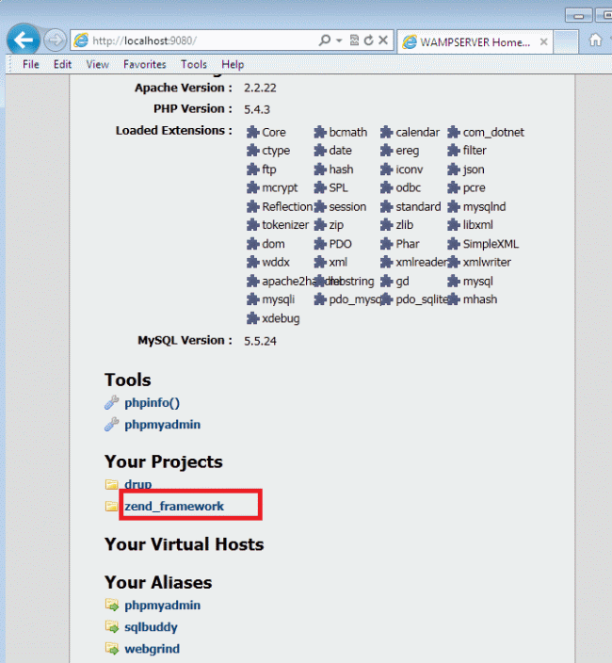This screenshot has width=612, height=663.
Task: Click the pdo_sqlite extension text
Action: (x=422, y=299)
